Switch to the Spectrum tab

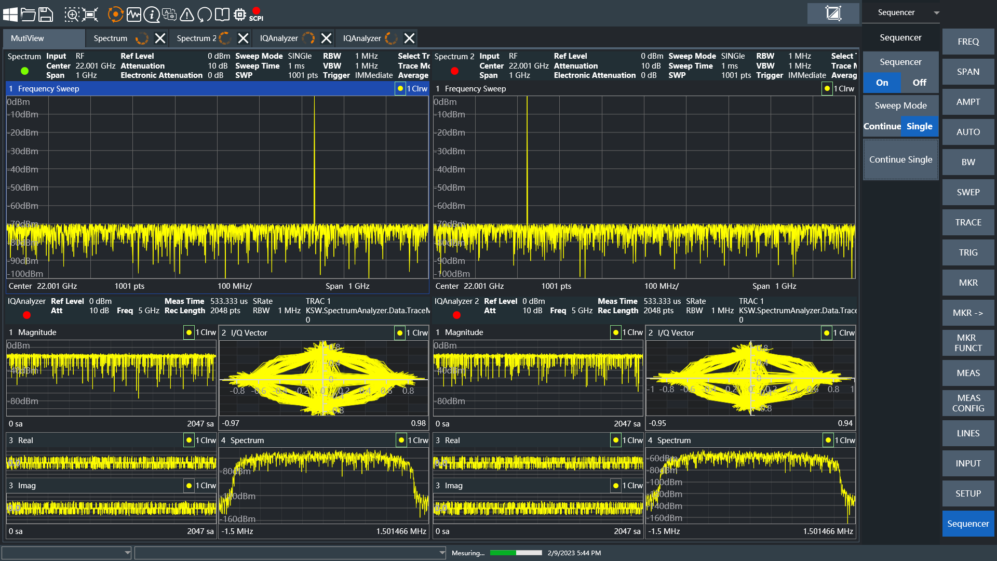[x=111, y=38]
